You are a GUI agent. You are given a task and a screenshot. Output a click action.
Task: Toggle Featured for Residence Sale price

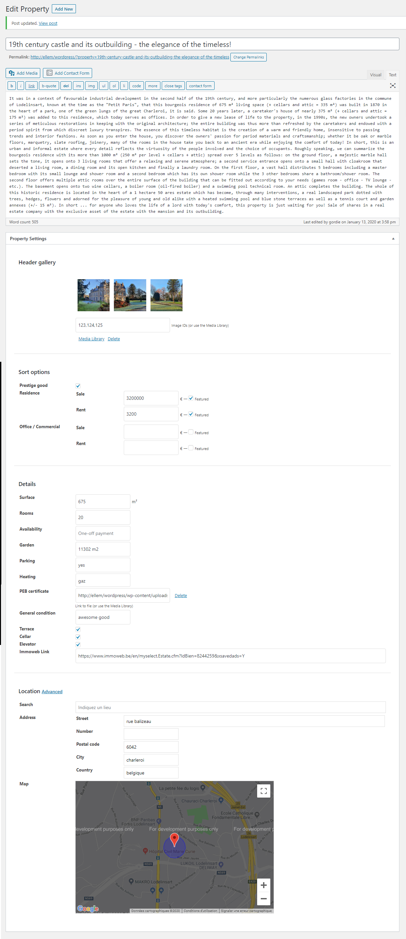click(x=191, y=398)
